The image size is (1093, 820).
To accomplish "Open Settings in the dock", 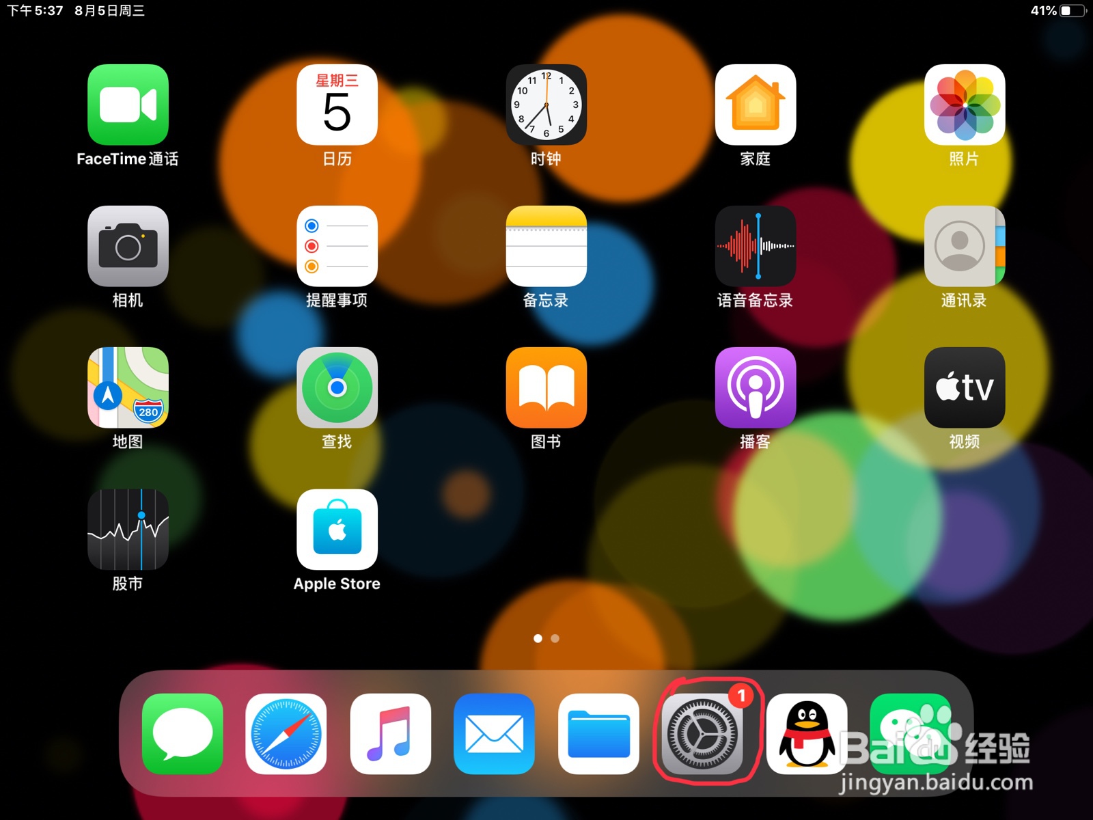I will [x=703, y=734].
